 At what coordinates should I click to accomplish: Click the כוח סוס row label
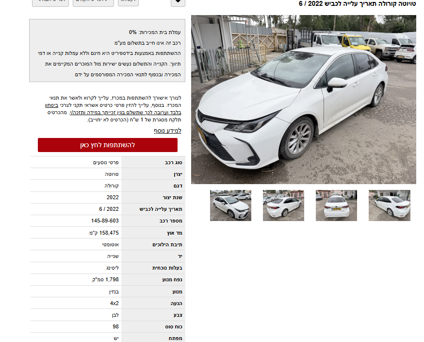[x=174, y=326]
